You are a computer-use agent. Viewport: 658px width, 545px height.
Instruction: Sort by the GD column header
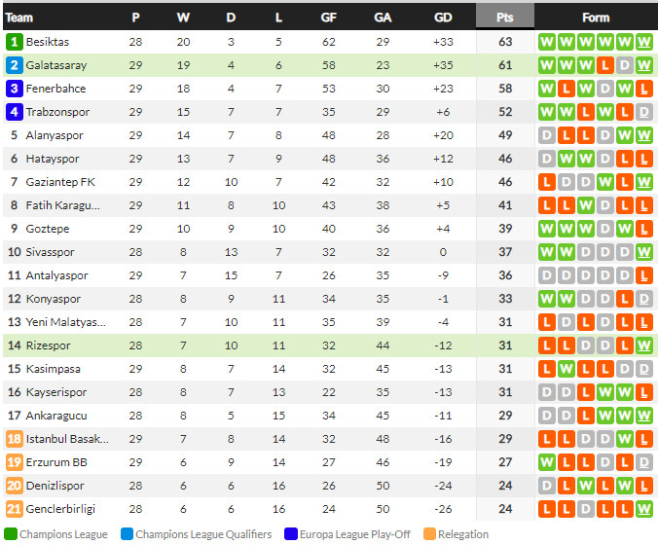[443, 18]
